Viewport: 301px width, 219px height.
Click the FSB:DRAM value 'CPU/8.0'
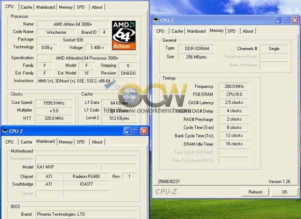tap(234, 94)
